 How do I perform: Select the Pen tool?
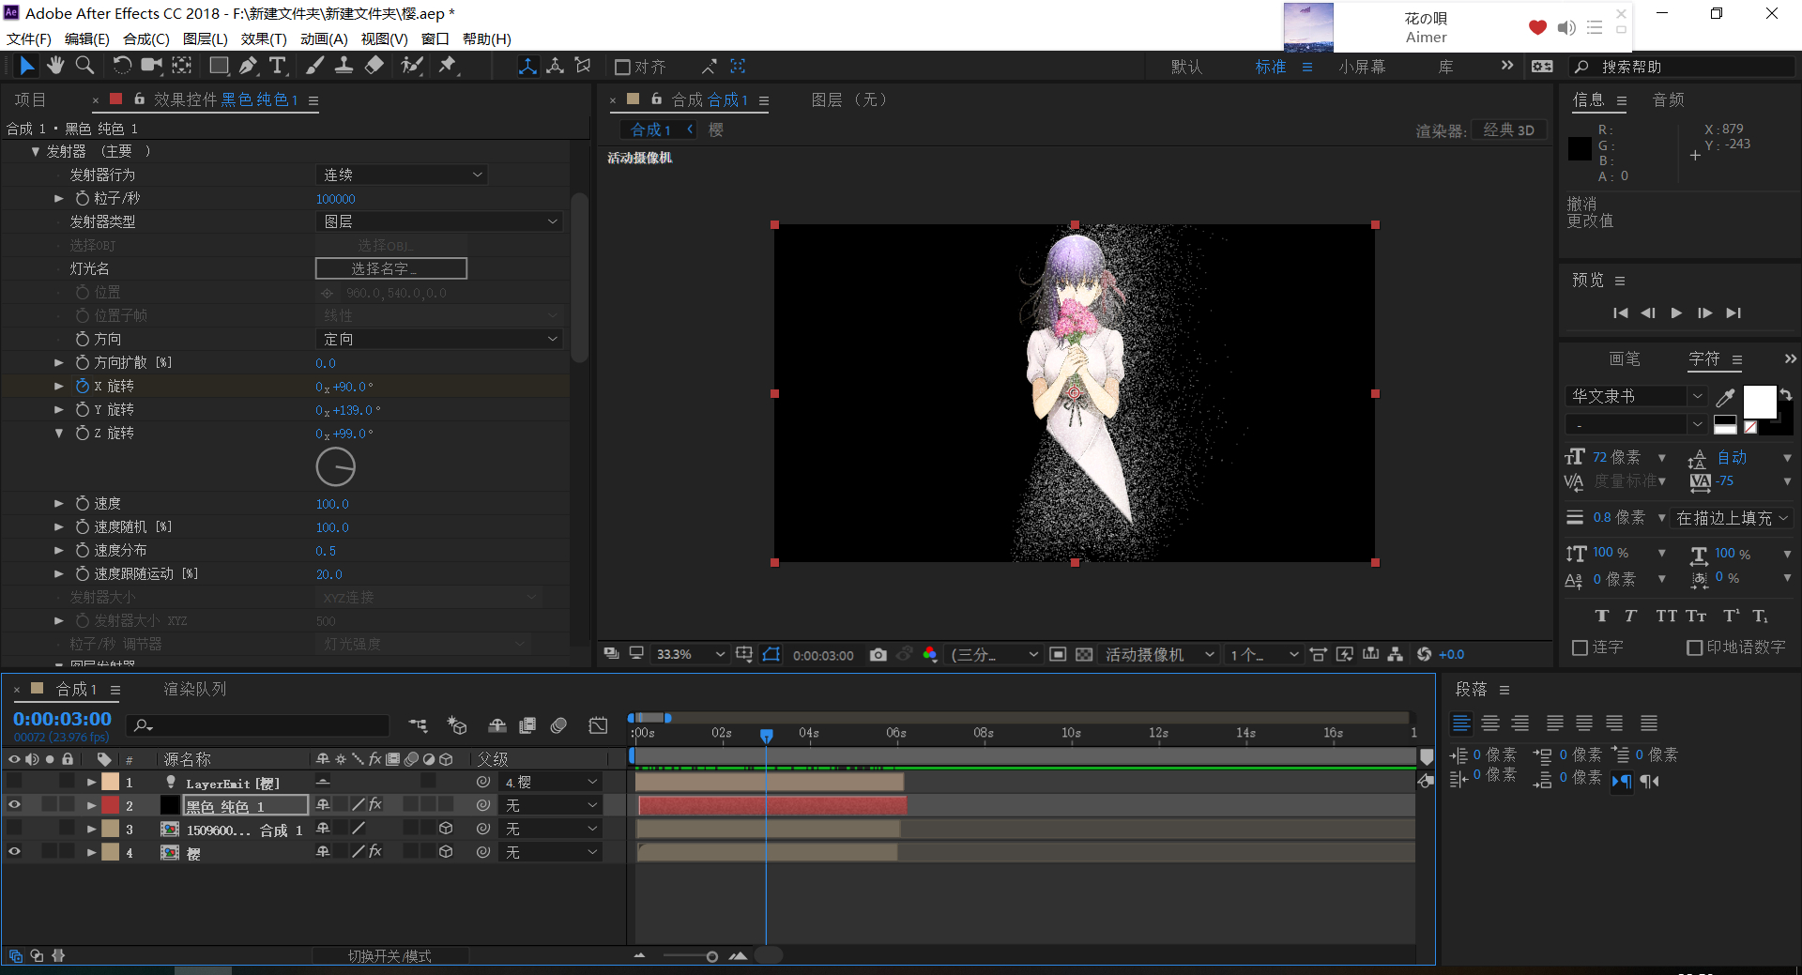tap(248, 66)
